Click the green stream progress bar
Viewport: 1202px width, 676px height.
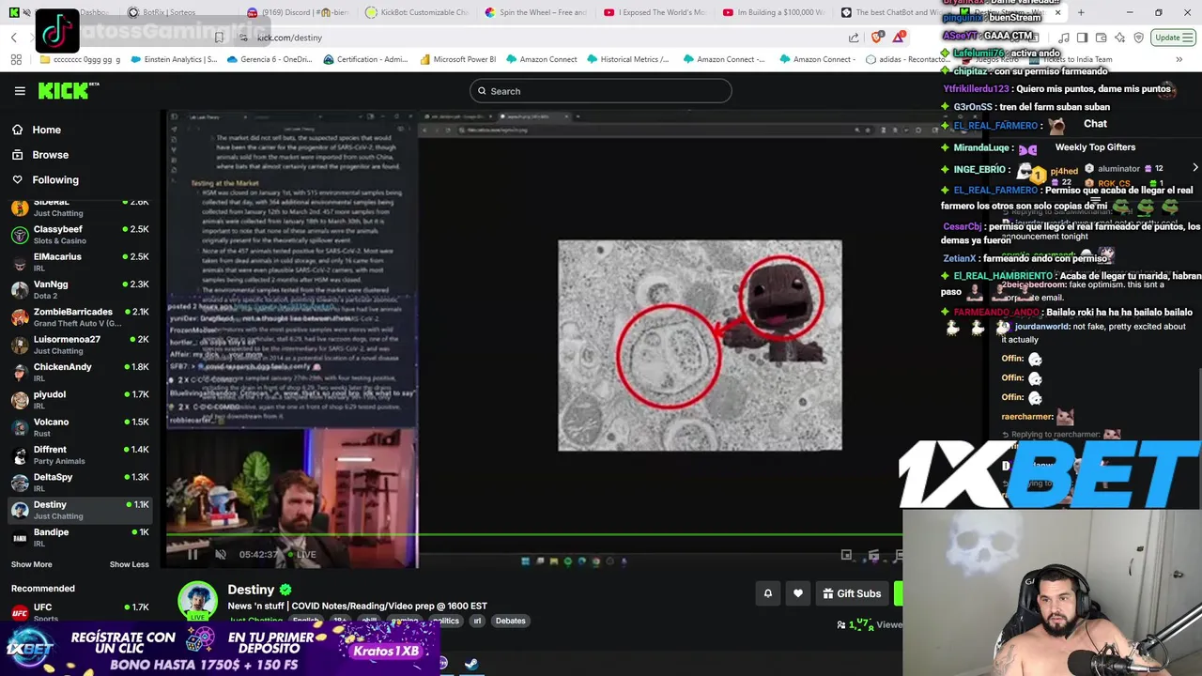tap(534, 535)
